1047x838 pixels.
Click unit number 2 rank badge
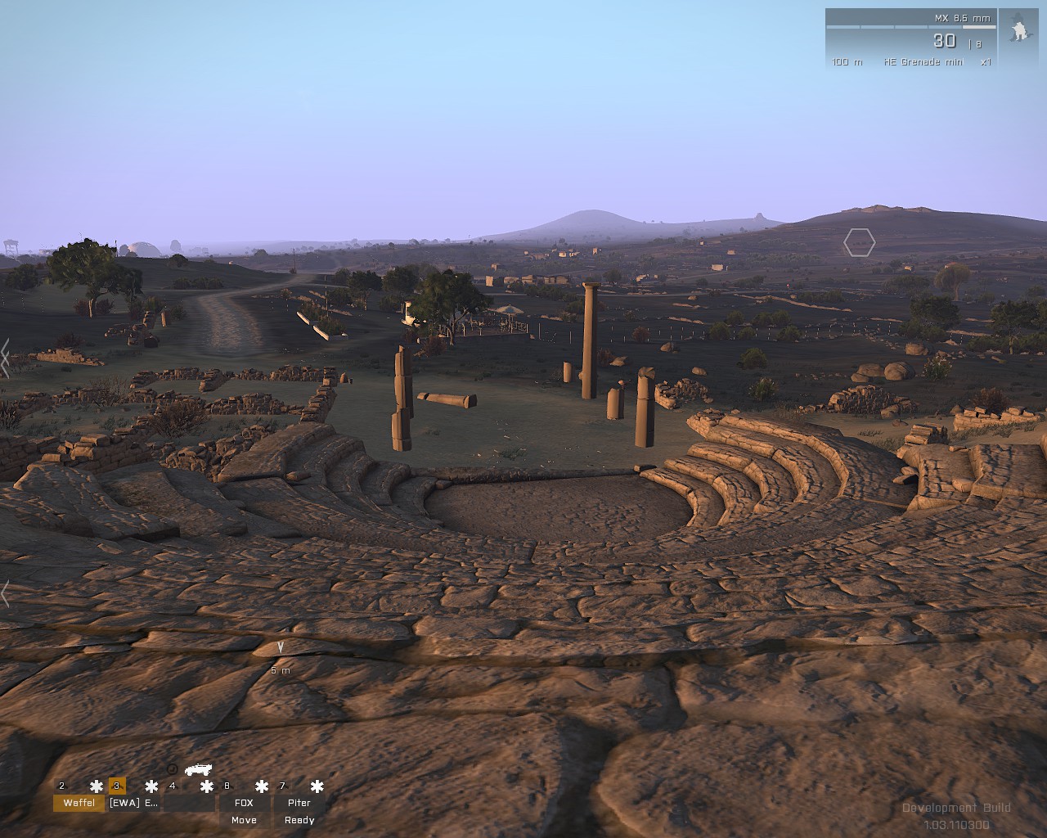pos(62,786)
